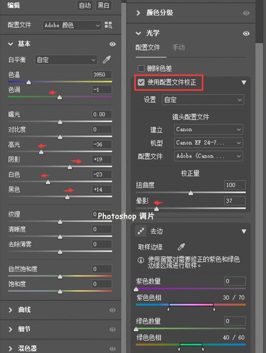This screenshot has height=353, width=266.
Task: Toggle the 曲线 panel eye icon
Action: click(x=112, y=310)
